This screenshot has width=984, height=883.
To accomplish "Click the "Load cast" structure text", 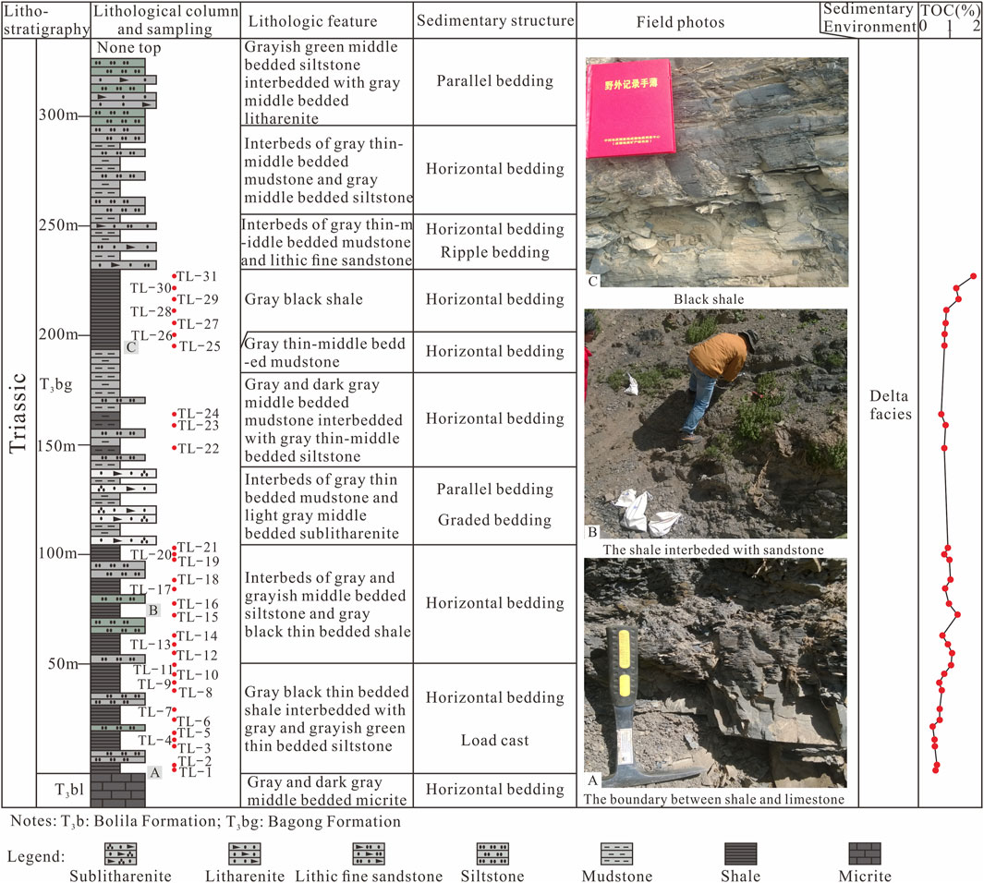I will 495,741.
